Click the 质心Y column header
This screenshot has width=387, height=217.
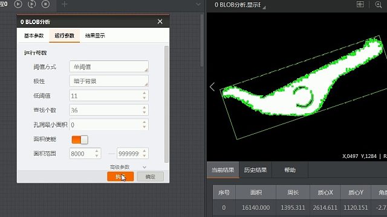pos(356,192)
